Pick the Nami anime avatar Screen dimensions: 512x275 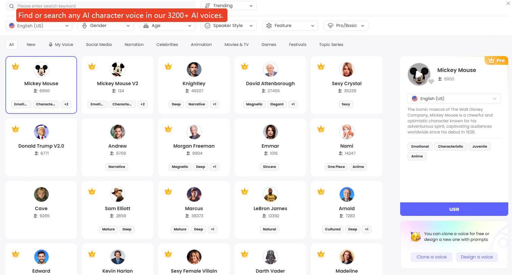click(x=346, y=132)
